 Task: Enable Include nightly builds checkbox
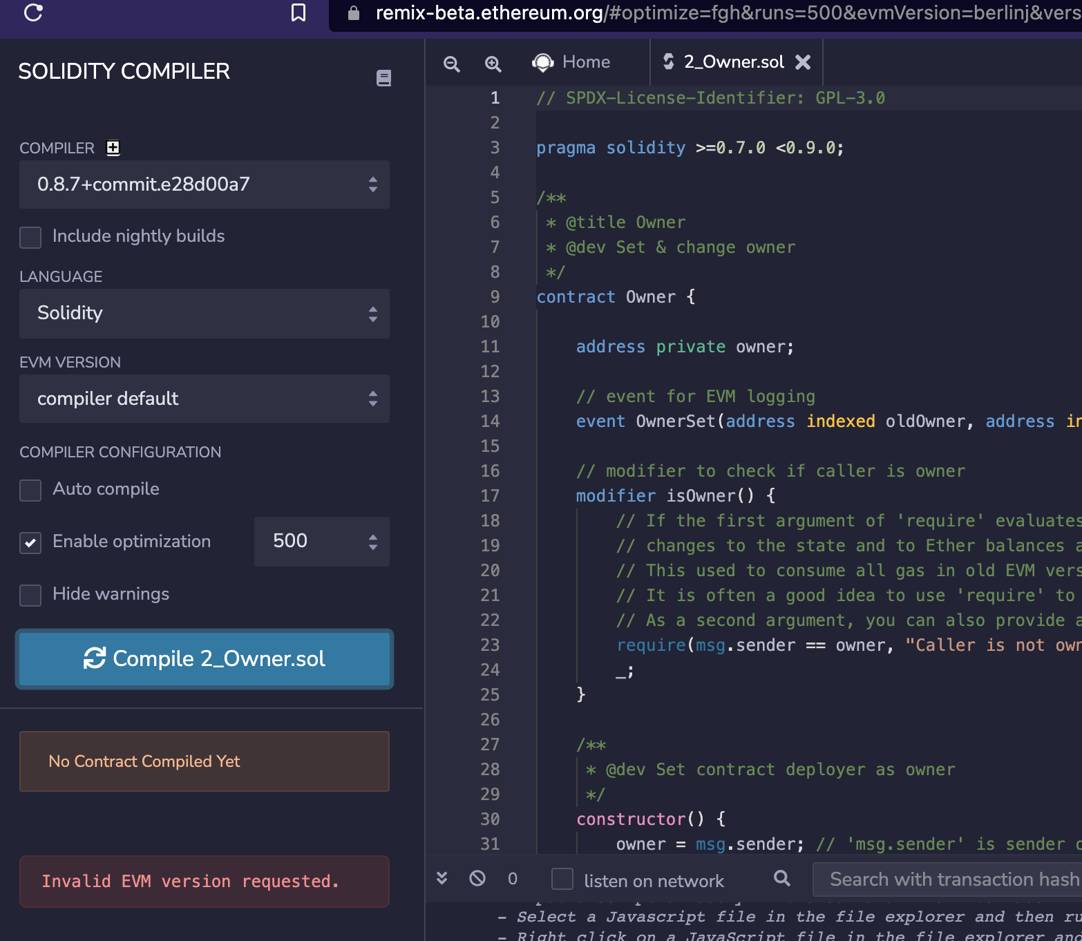[x=30, y=237]
